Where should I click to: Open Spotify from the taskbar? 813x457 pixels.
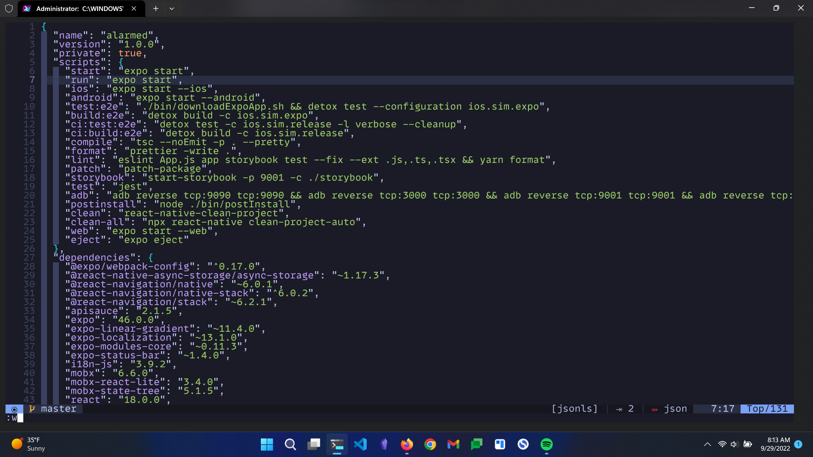pyautogui.click(x=546, y=444)
